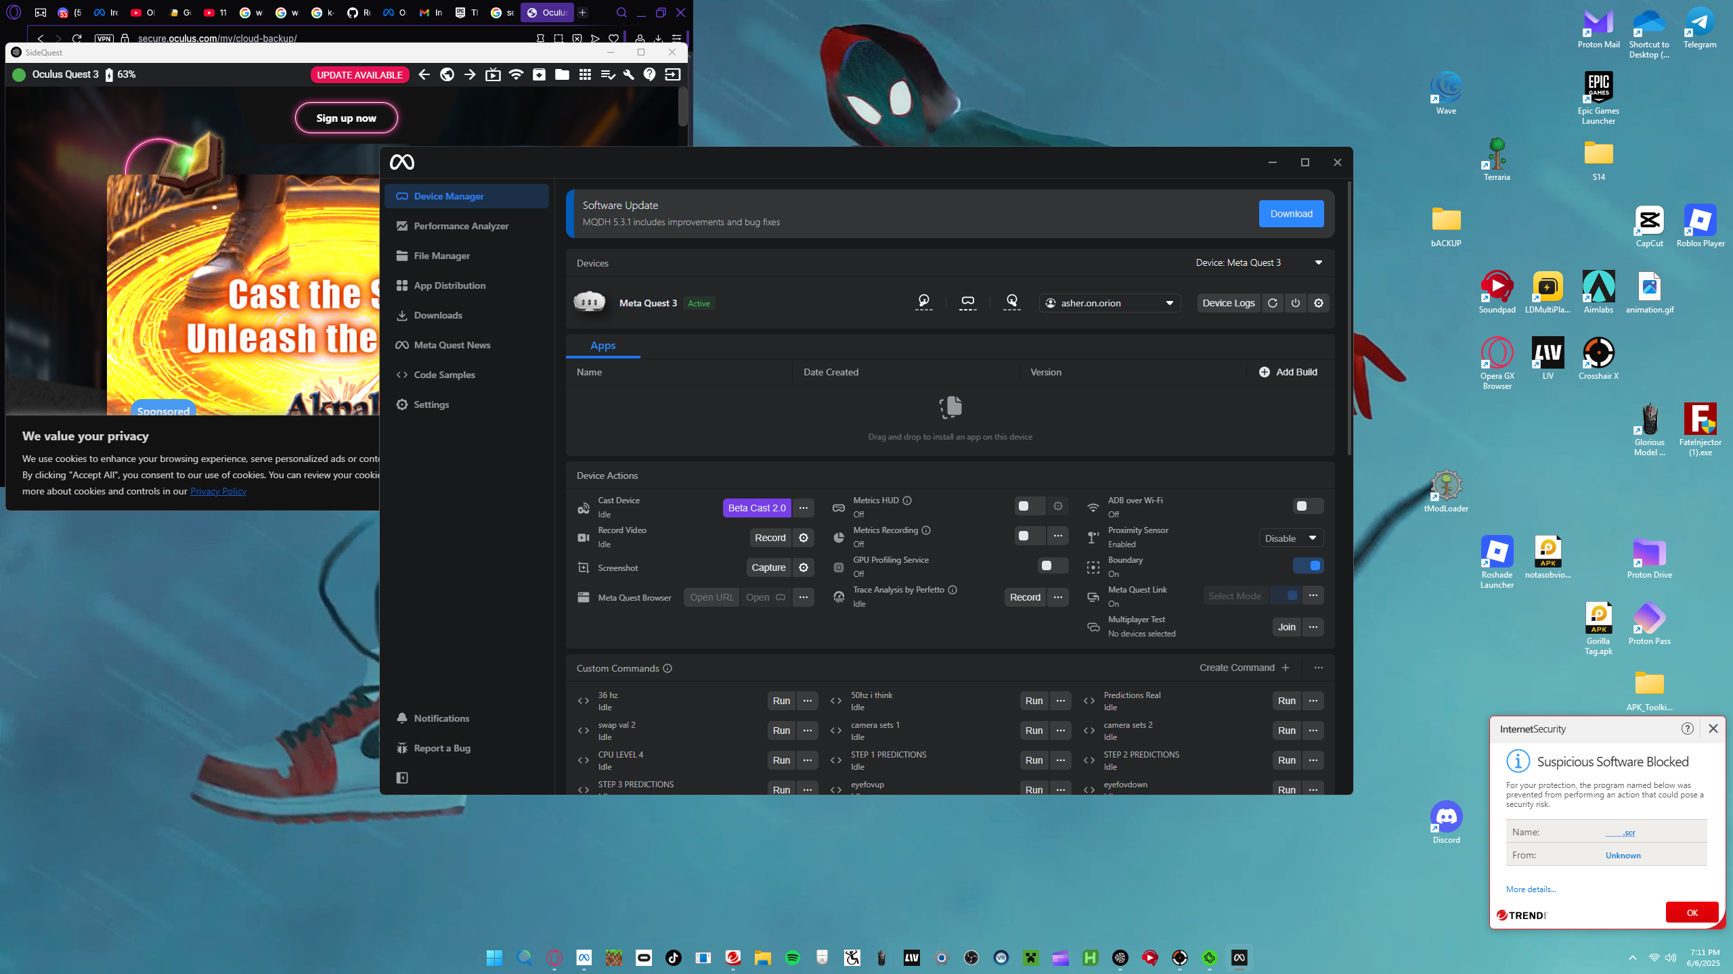This screenshot has height=974, width=1733.
Task: Click Custom Commands info icon
Action: pos(667,668)
